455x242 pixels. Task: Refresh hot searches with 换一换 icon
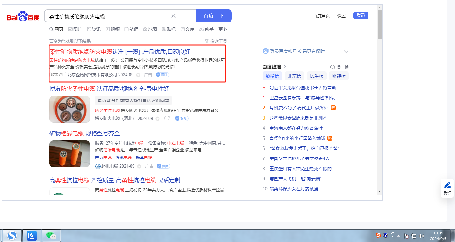point(333,67)
